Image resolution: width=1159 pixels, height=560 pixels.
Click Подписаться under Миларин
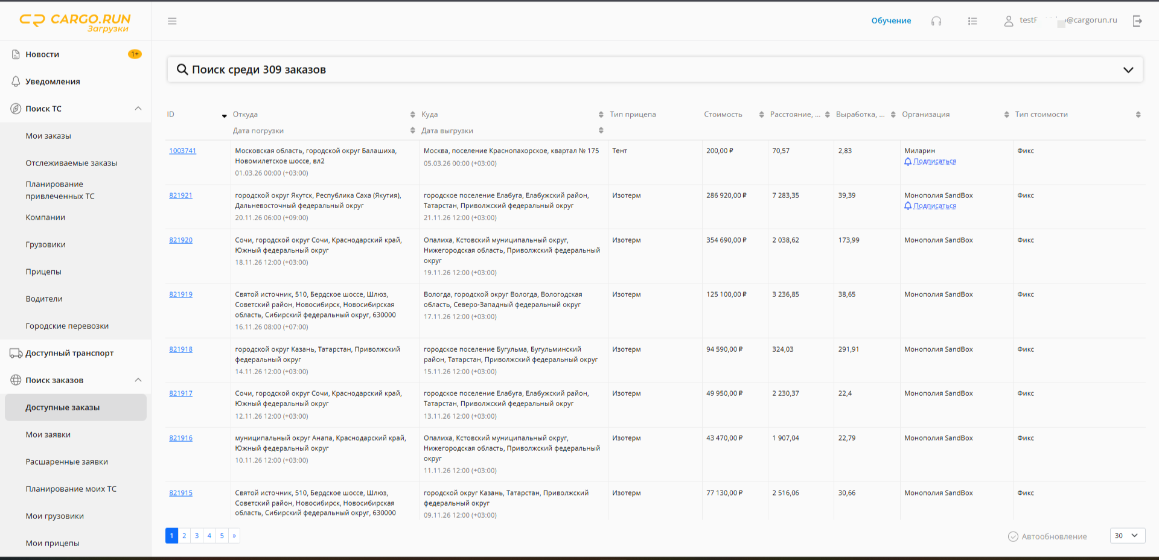(934, 161)
